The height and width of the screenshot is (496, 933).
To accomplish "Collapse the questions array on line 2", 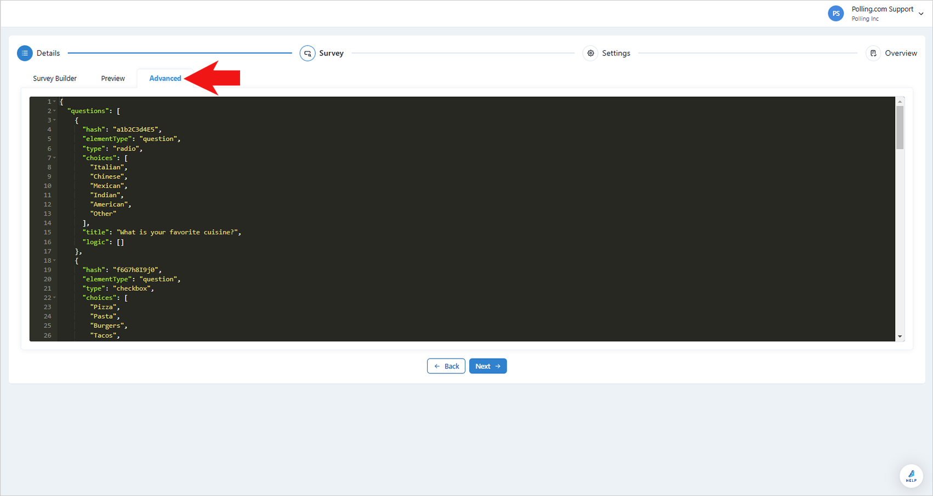I will [54, 111].
